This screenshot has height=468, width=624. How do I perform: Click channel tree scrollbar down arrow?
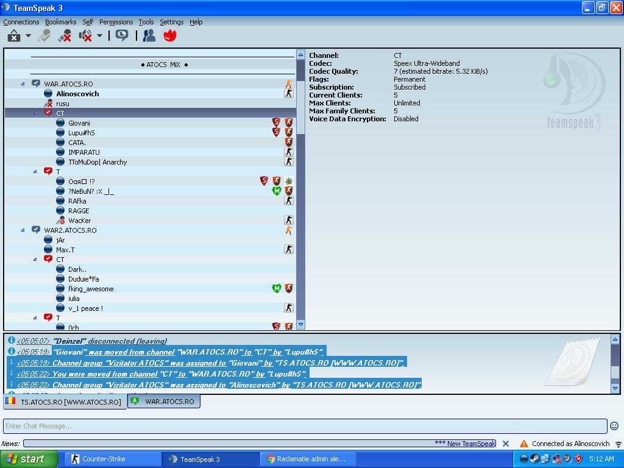click(301, 324)
